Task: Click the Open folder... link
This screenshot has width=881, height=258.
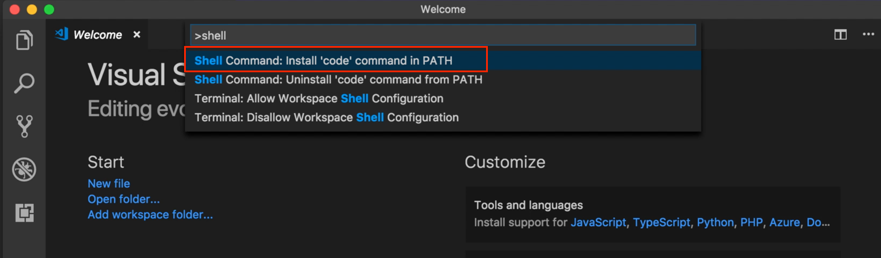Action: (x=124, y=199)
